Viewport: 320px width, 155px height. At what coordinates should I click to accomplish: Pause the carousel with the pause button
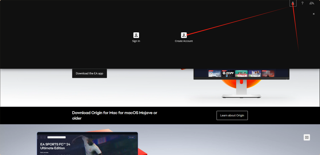click(x=307, y=138)
